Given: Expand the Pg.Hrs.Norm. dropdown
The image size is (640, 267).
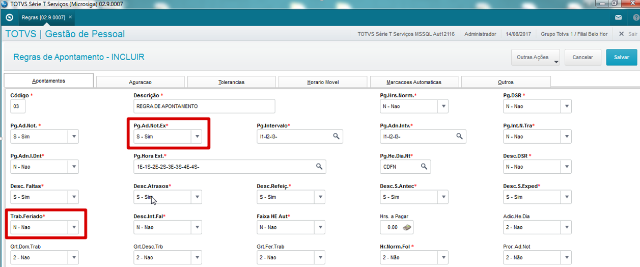Looking at the screenshot, I should click(x=444, y=106).
